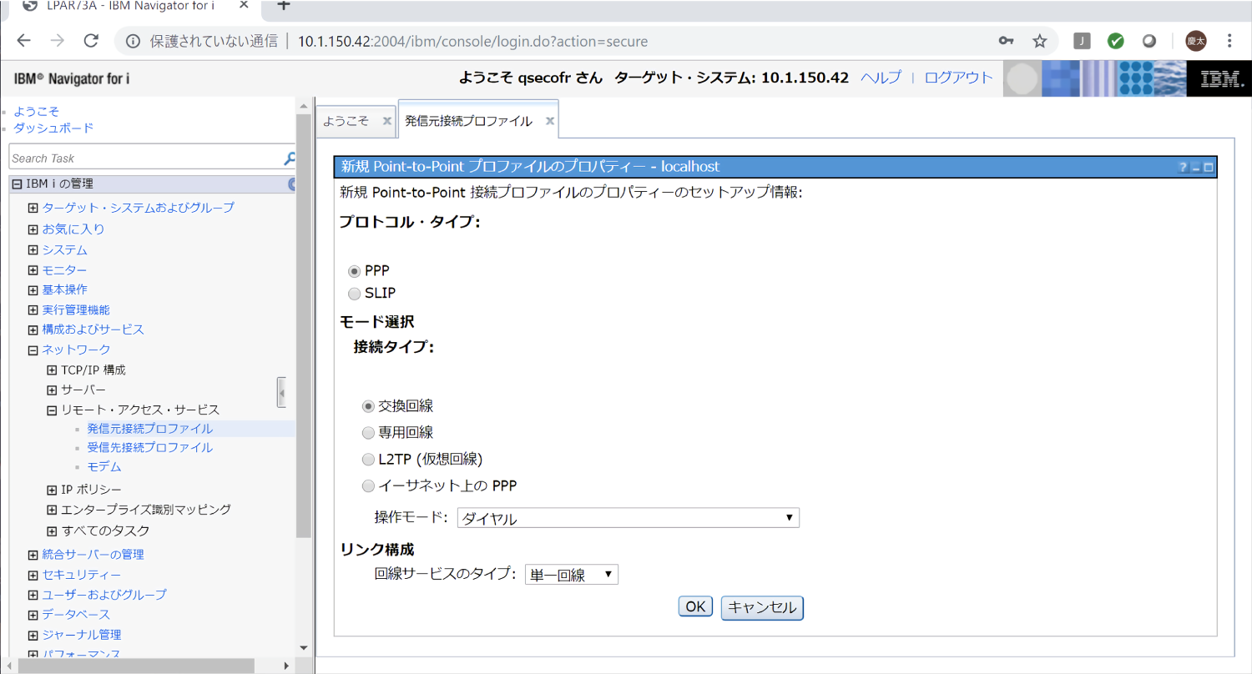Click the Search Task magnifier icon
Screen dimensions: 1252x674
coord(290,158)
